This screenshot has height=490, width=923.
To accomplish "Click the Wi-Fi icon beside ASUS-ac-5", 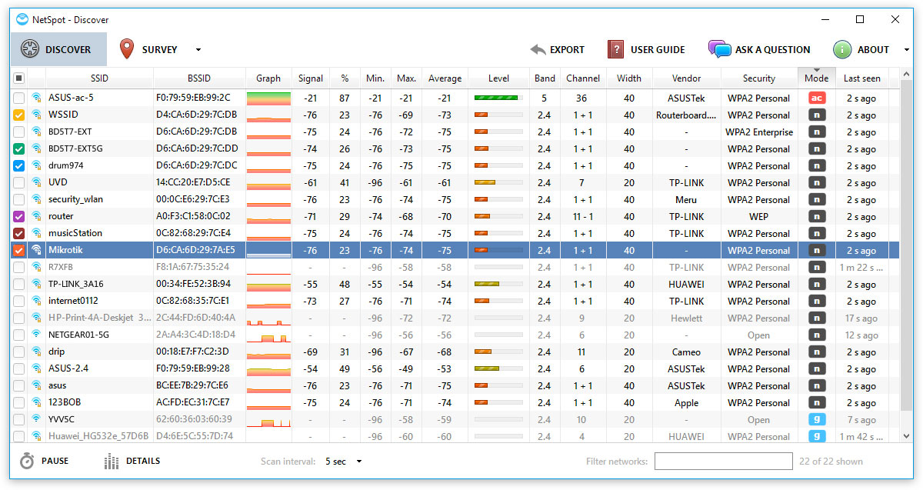I will [x=36, y=98].
